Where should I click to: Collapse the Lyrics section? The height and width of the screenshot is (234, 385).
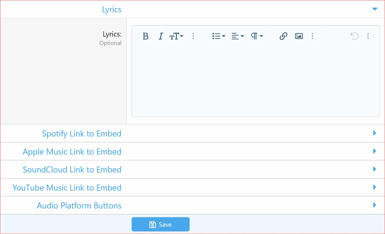point(374,9)
